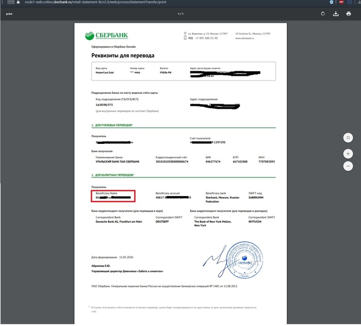Screen dimensions: 361x326
Task: Click the currency value 'РУБЛЬ РФ'
Action: (166, 73)
